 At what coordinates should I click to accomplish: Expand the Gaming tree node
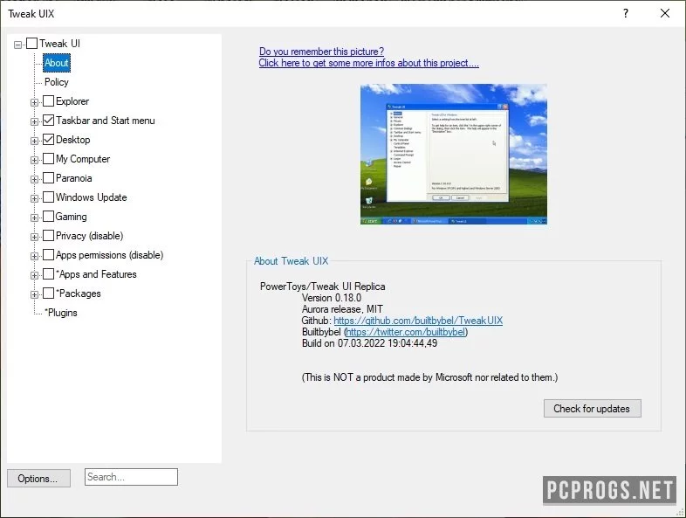pos(34,218)
